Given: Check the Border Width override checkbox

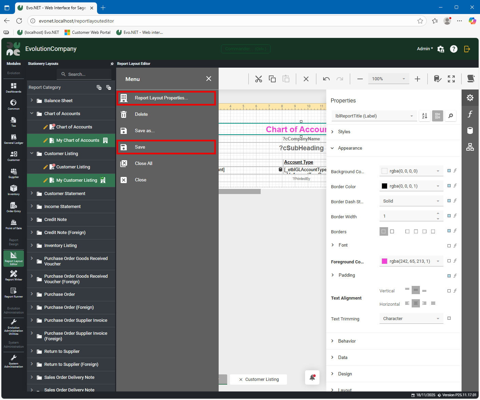Looking at the screenshot, I should tap(449, 216).
